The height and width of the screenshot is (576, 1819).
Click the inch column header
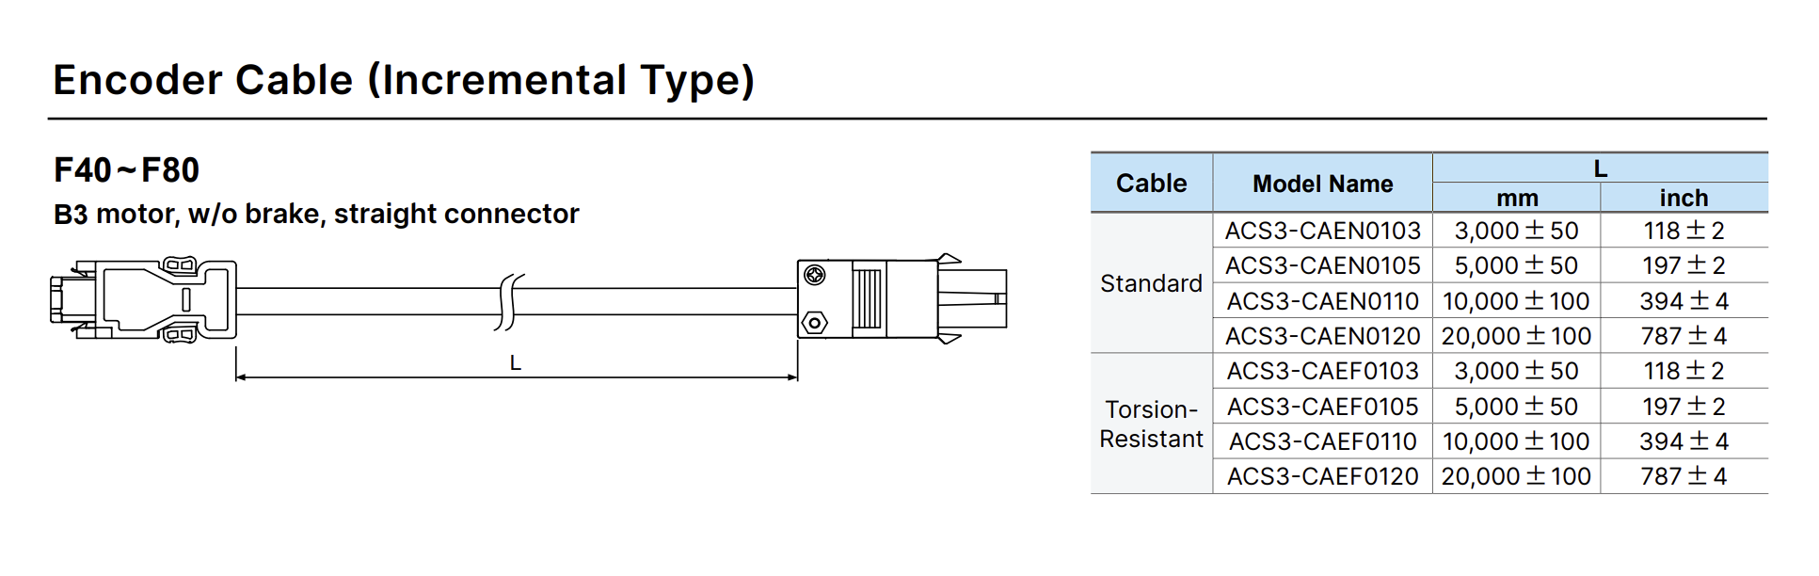pos(1684,198)
